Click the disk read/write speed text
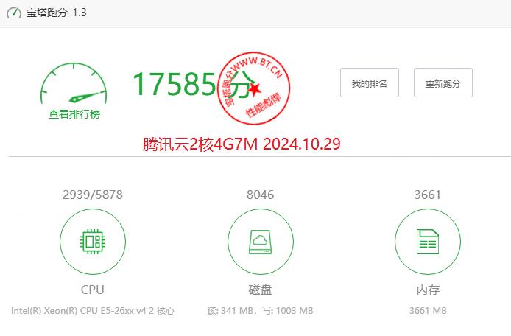This screenshot has height=336, width=511. tap(260, 310)
